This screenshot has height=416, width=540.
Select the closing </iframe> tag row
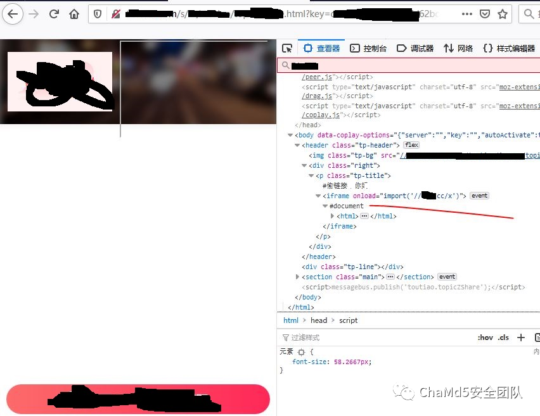(x=340, y=226)
